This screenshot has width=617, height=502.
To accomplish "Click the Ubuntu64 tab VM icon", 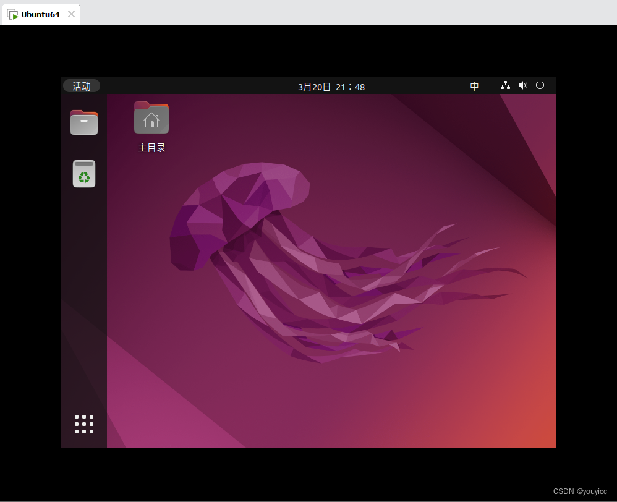I will pos(12,15).
